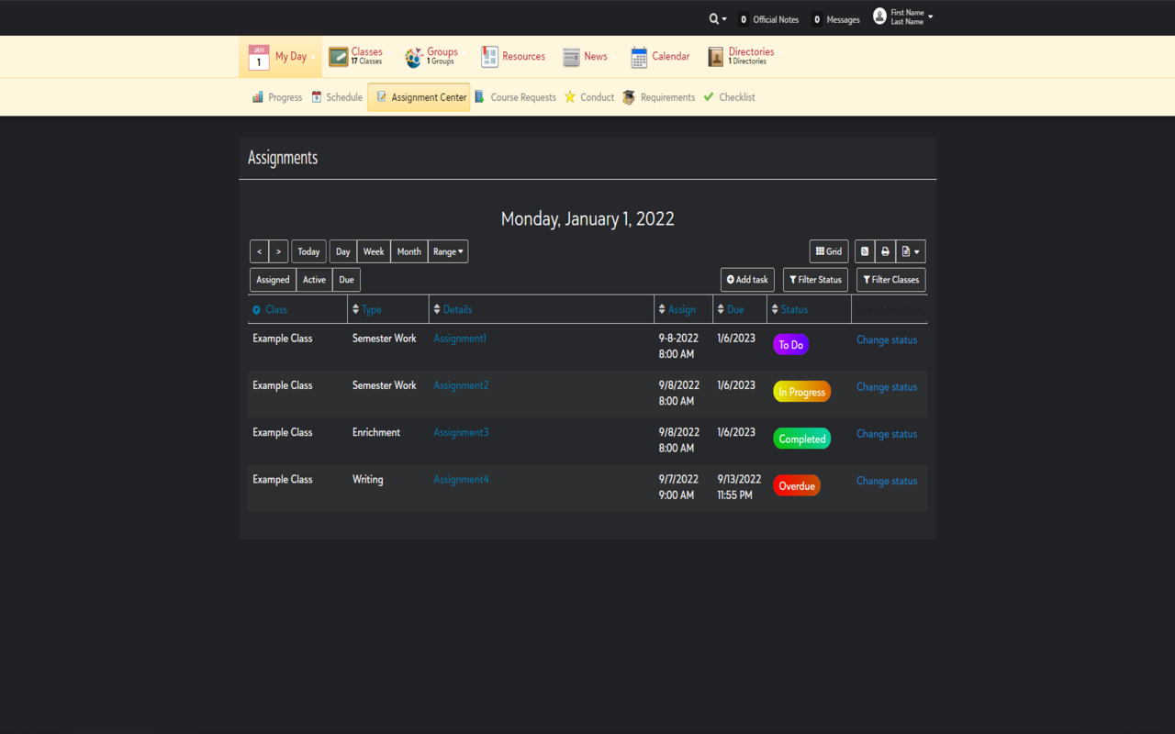Open the document export dropdown
Viewport: 1175px width, 734px height.
911,251
